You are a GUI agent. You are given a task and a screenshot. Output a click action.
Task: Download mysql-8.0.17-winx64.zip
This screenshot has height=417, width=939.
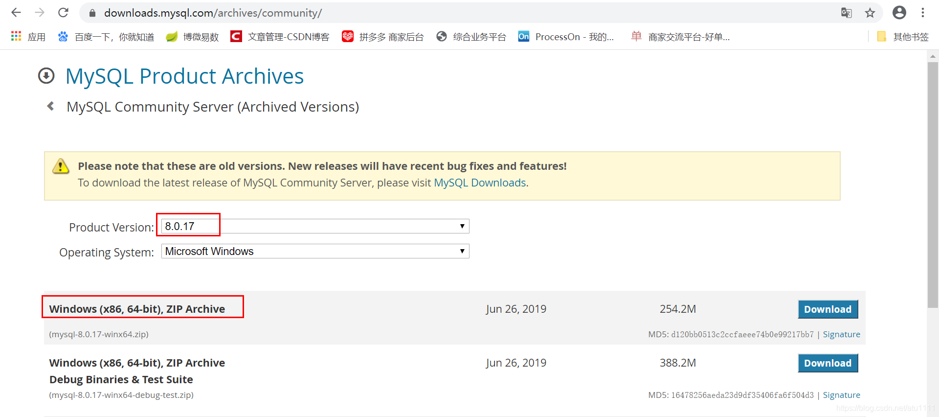(x=827, y=309)
